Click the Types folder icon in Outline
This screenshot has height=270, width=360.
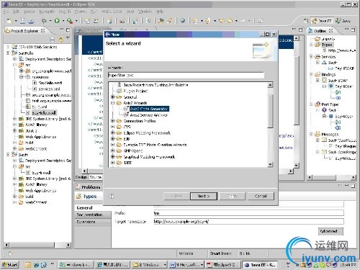318,45
